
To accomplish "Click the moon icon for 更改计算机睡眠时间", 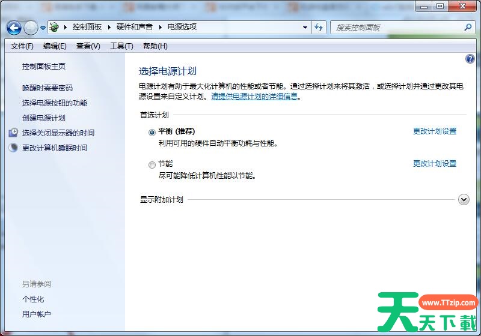I will pos(13,148).
